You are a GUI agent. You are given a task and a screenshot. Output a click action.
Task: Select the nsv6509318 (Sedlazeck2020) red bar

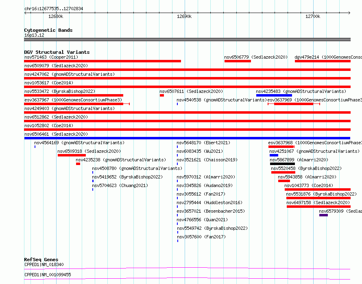click(72, 155)
